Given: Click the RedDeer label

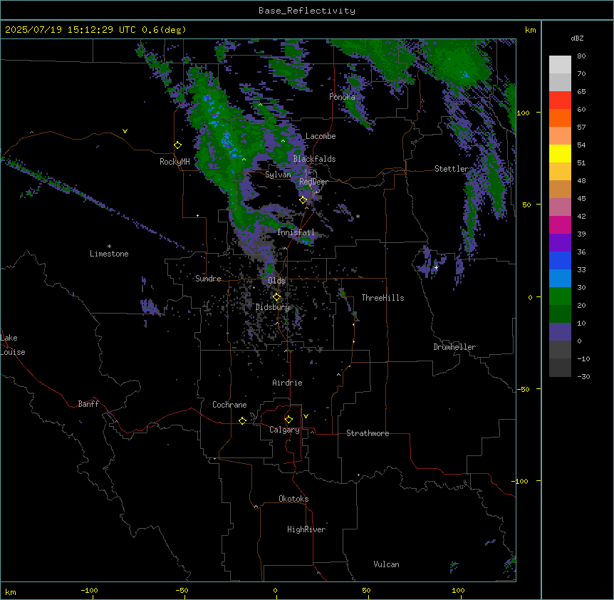Looking at the screenshot, I should pyautogui.click(x=313, y=182).
